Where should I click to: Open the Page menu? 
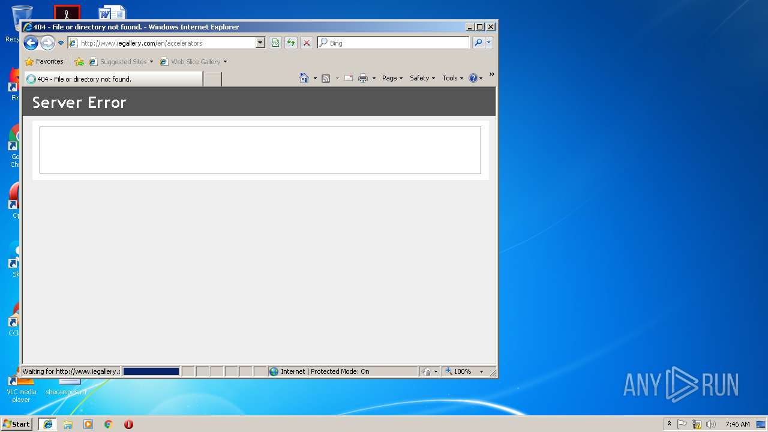[392, 78]
